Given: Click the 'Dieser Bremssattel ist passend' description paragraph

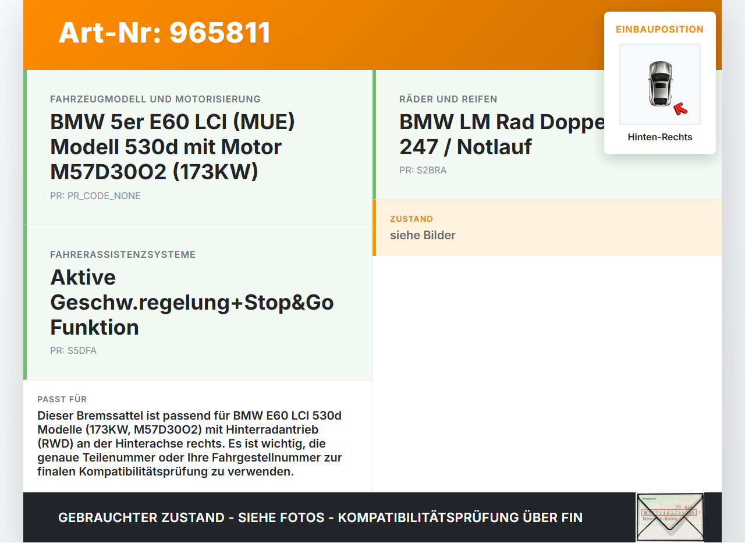Looking at the screenshot, I should [190, 443].
